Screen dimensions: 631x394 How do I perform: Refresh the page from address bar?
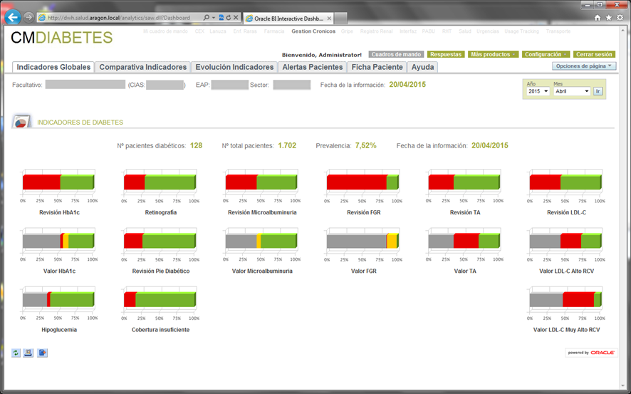pyautogui.click(x=229, y=18)
